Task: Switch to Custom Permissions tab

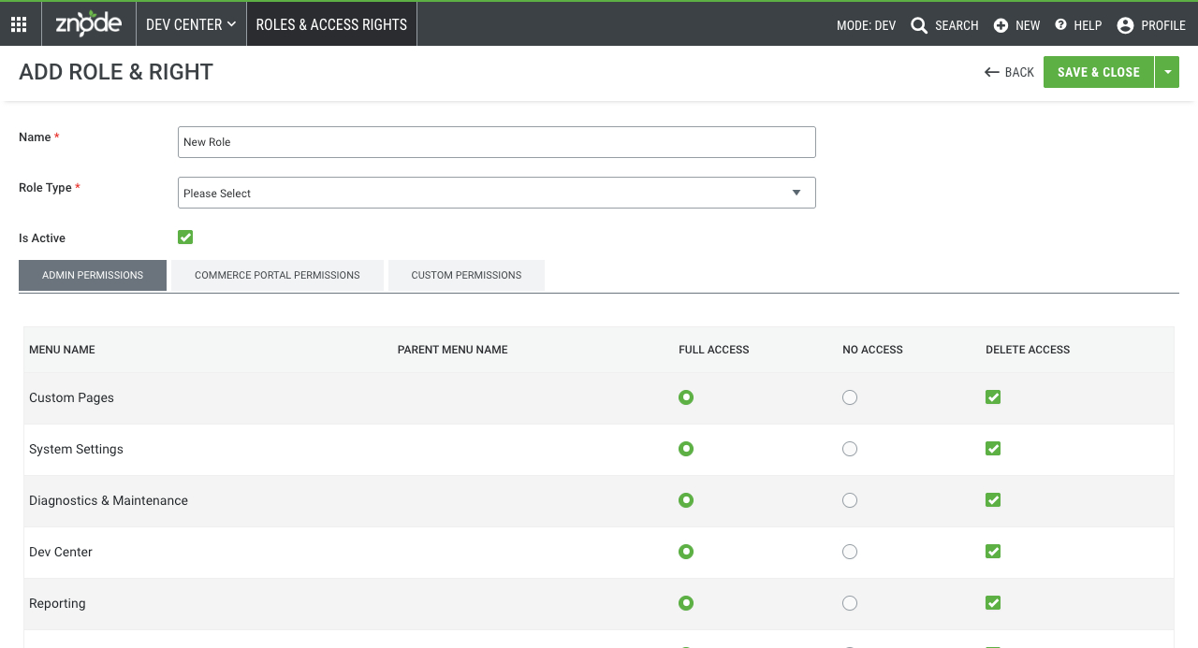Action: [x=466, y=275]
